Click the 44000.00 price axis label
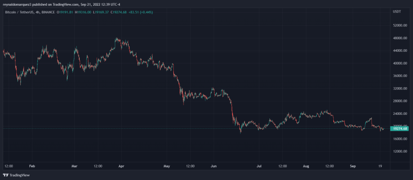The width and height of the screenshot is (413, 180). (x=400, y=51)
